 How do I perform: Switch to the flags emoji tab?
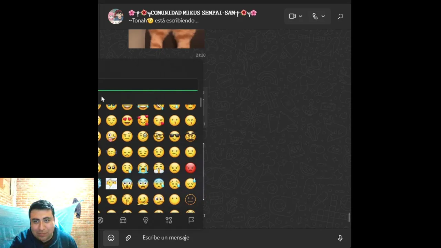coord(192,220)
